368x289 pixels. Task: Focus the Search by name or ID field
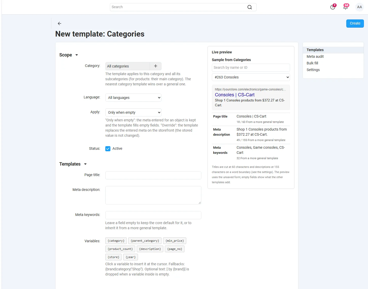[251, 68]
